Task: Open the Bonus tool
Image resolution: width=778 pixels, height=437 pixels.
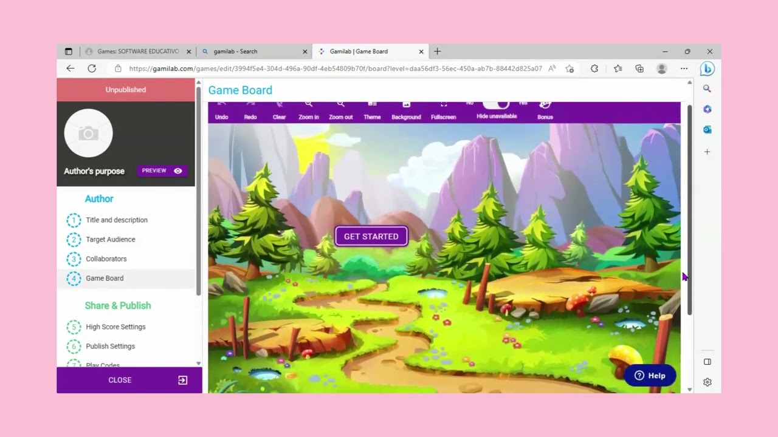Action: 545,112
